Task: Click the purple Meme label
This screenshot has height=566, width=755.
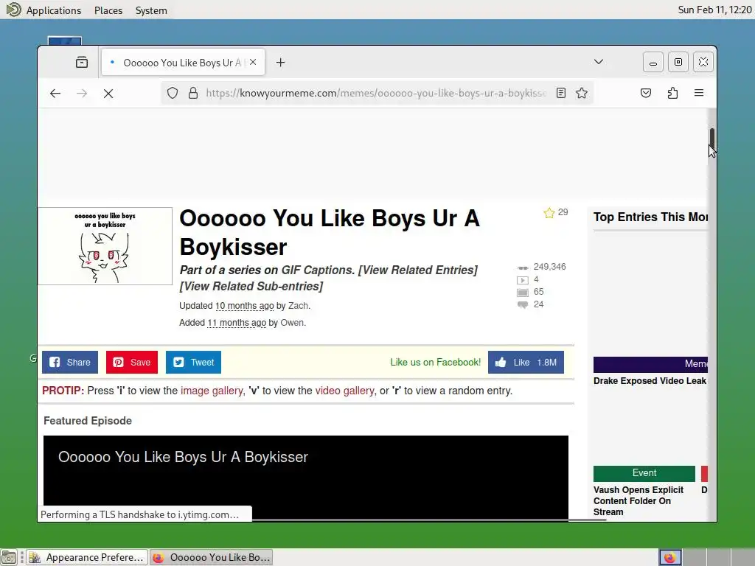Action: (650, 364)
